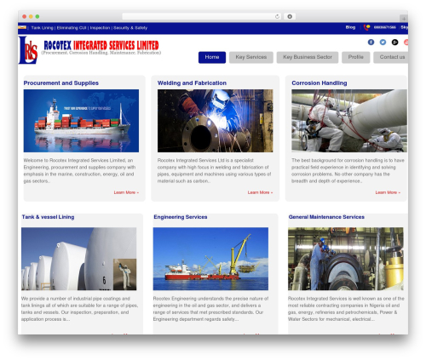
Task: Click the welder sparks image
Action: (x=216, y=121)
